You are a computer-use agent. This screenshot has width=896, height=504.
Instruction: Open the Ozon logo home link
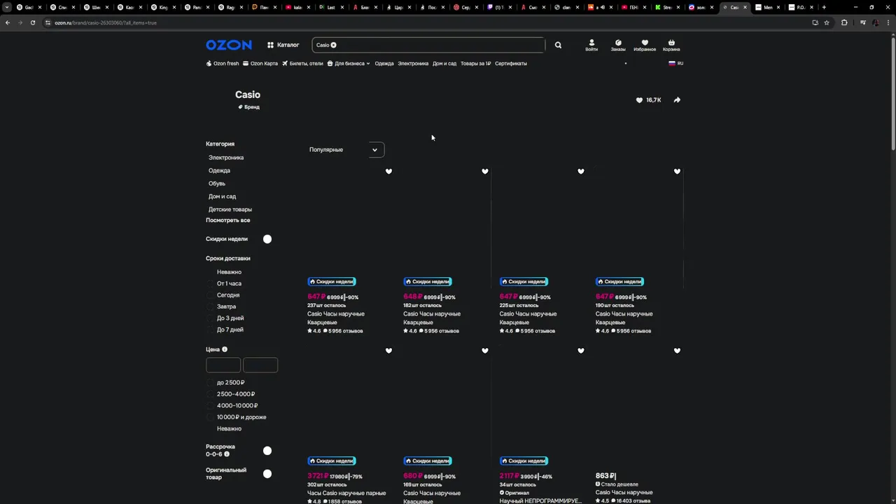(228, 45)
